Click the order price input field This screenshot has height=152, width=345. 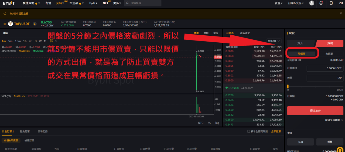pyautogui.click(x=325, y=68)
